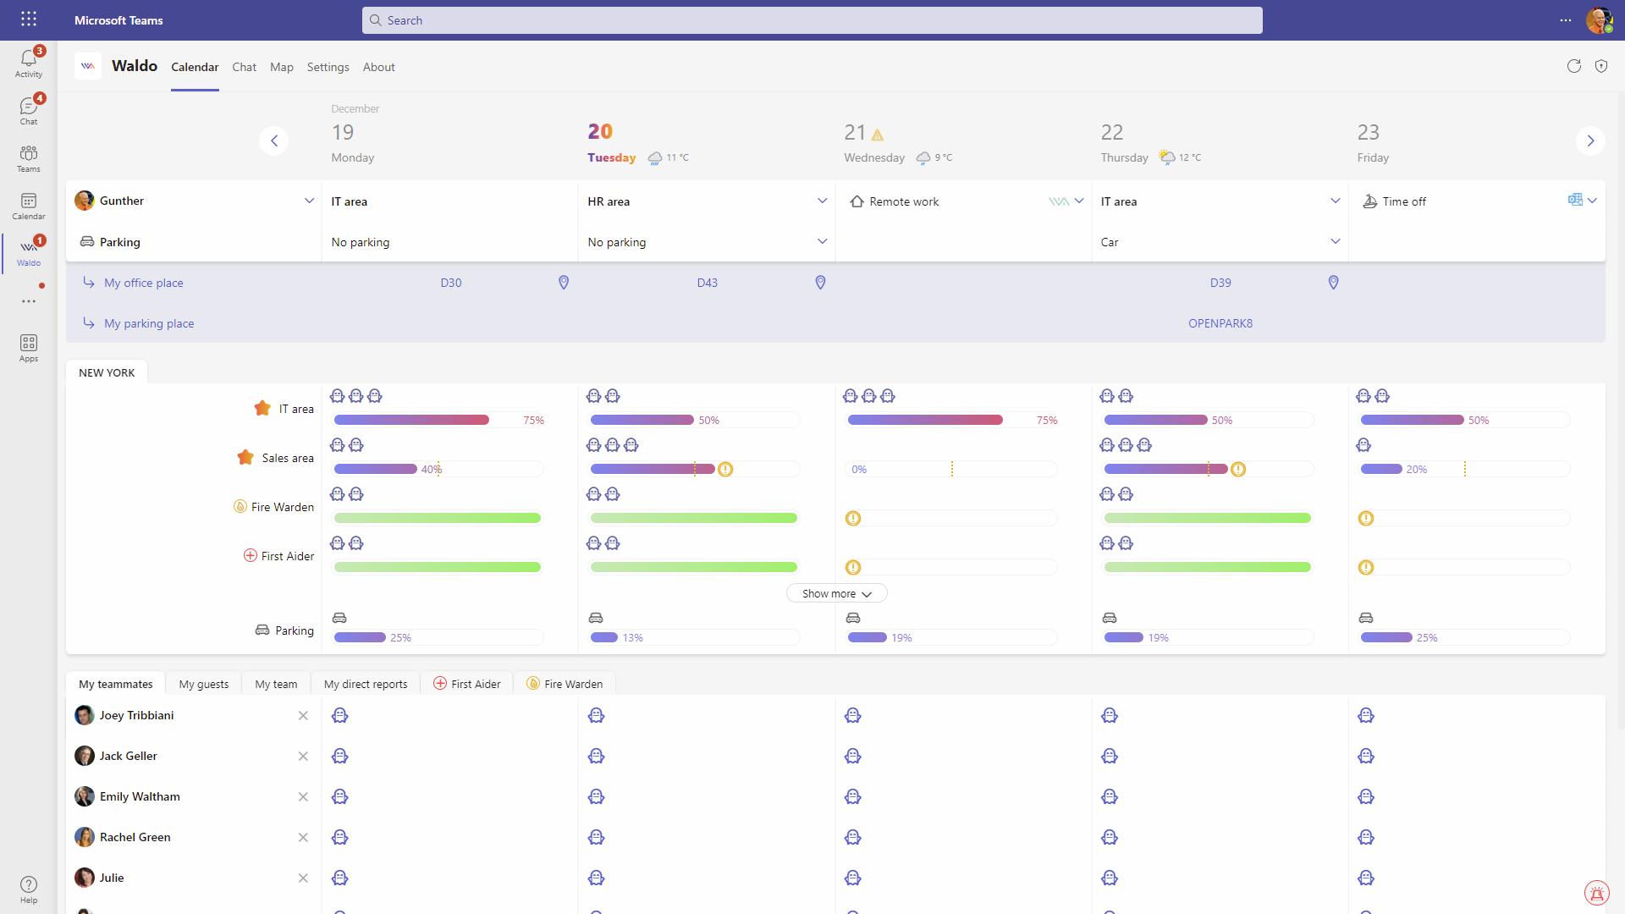The width and height of the screenshot is (1625, 914).
Task: Select the First Aider tab
Action: 467,684
